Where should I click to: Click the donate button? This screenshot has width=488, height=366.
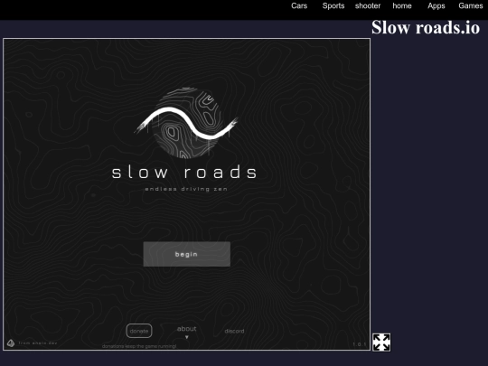click(x=139, y=331)
